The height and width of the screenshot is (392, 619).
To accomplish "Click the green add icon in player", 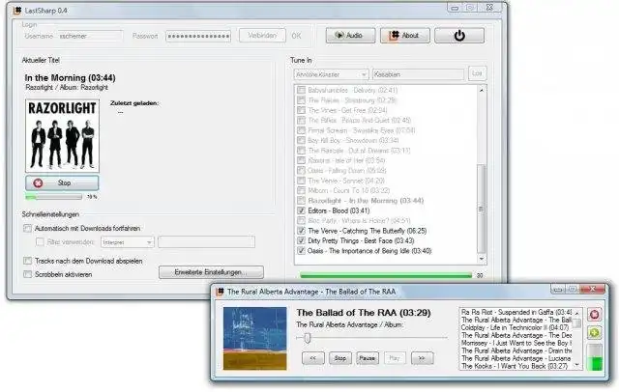I will (595, 333).
